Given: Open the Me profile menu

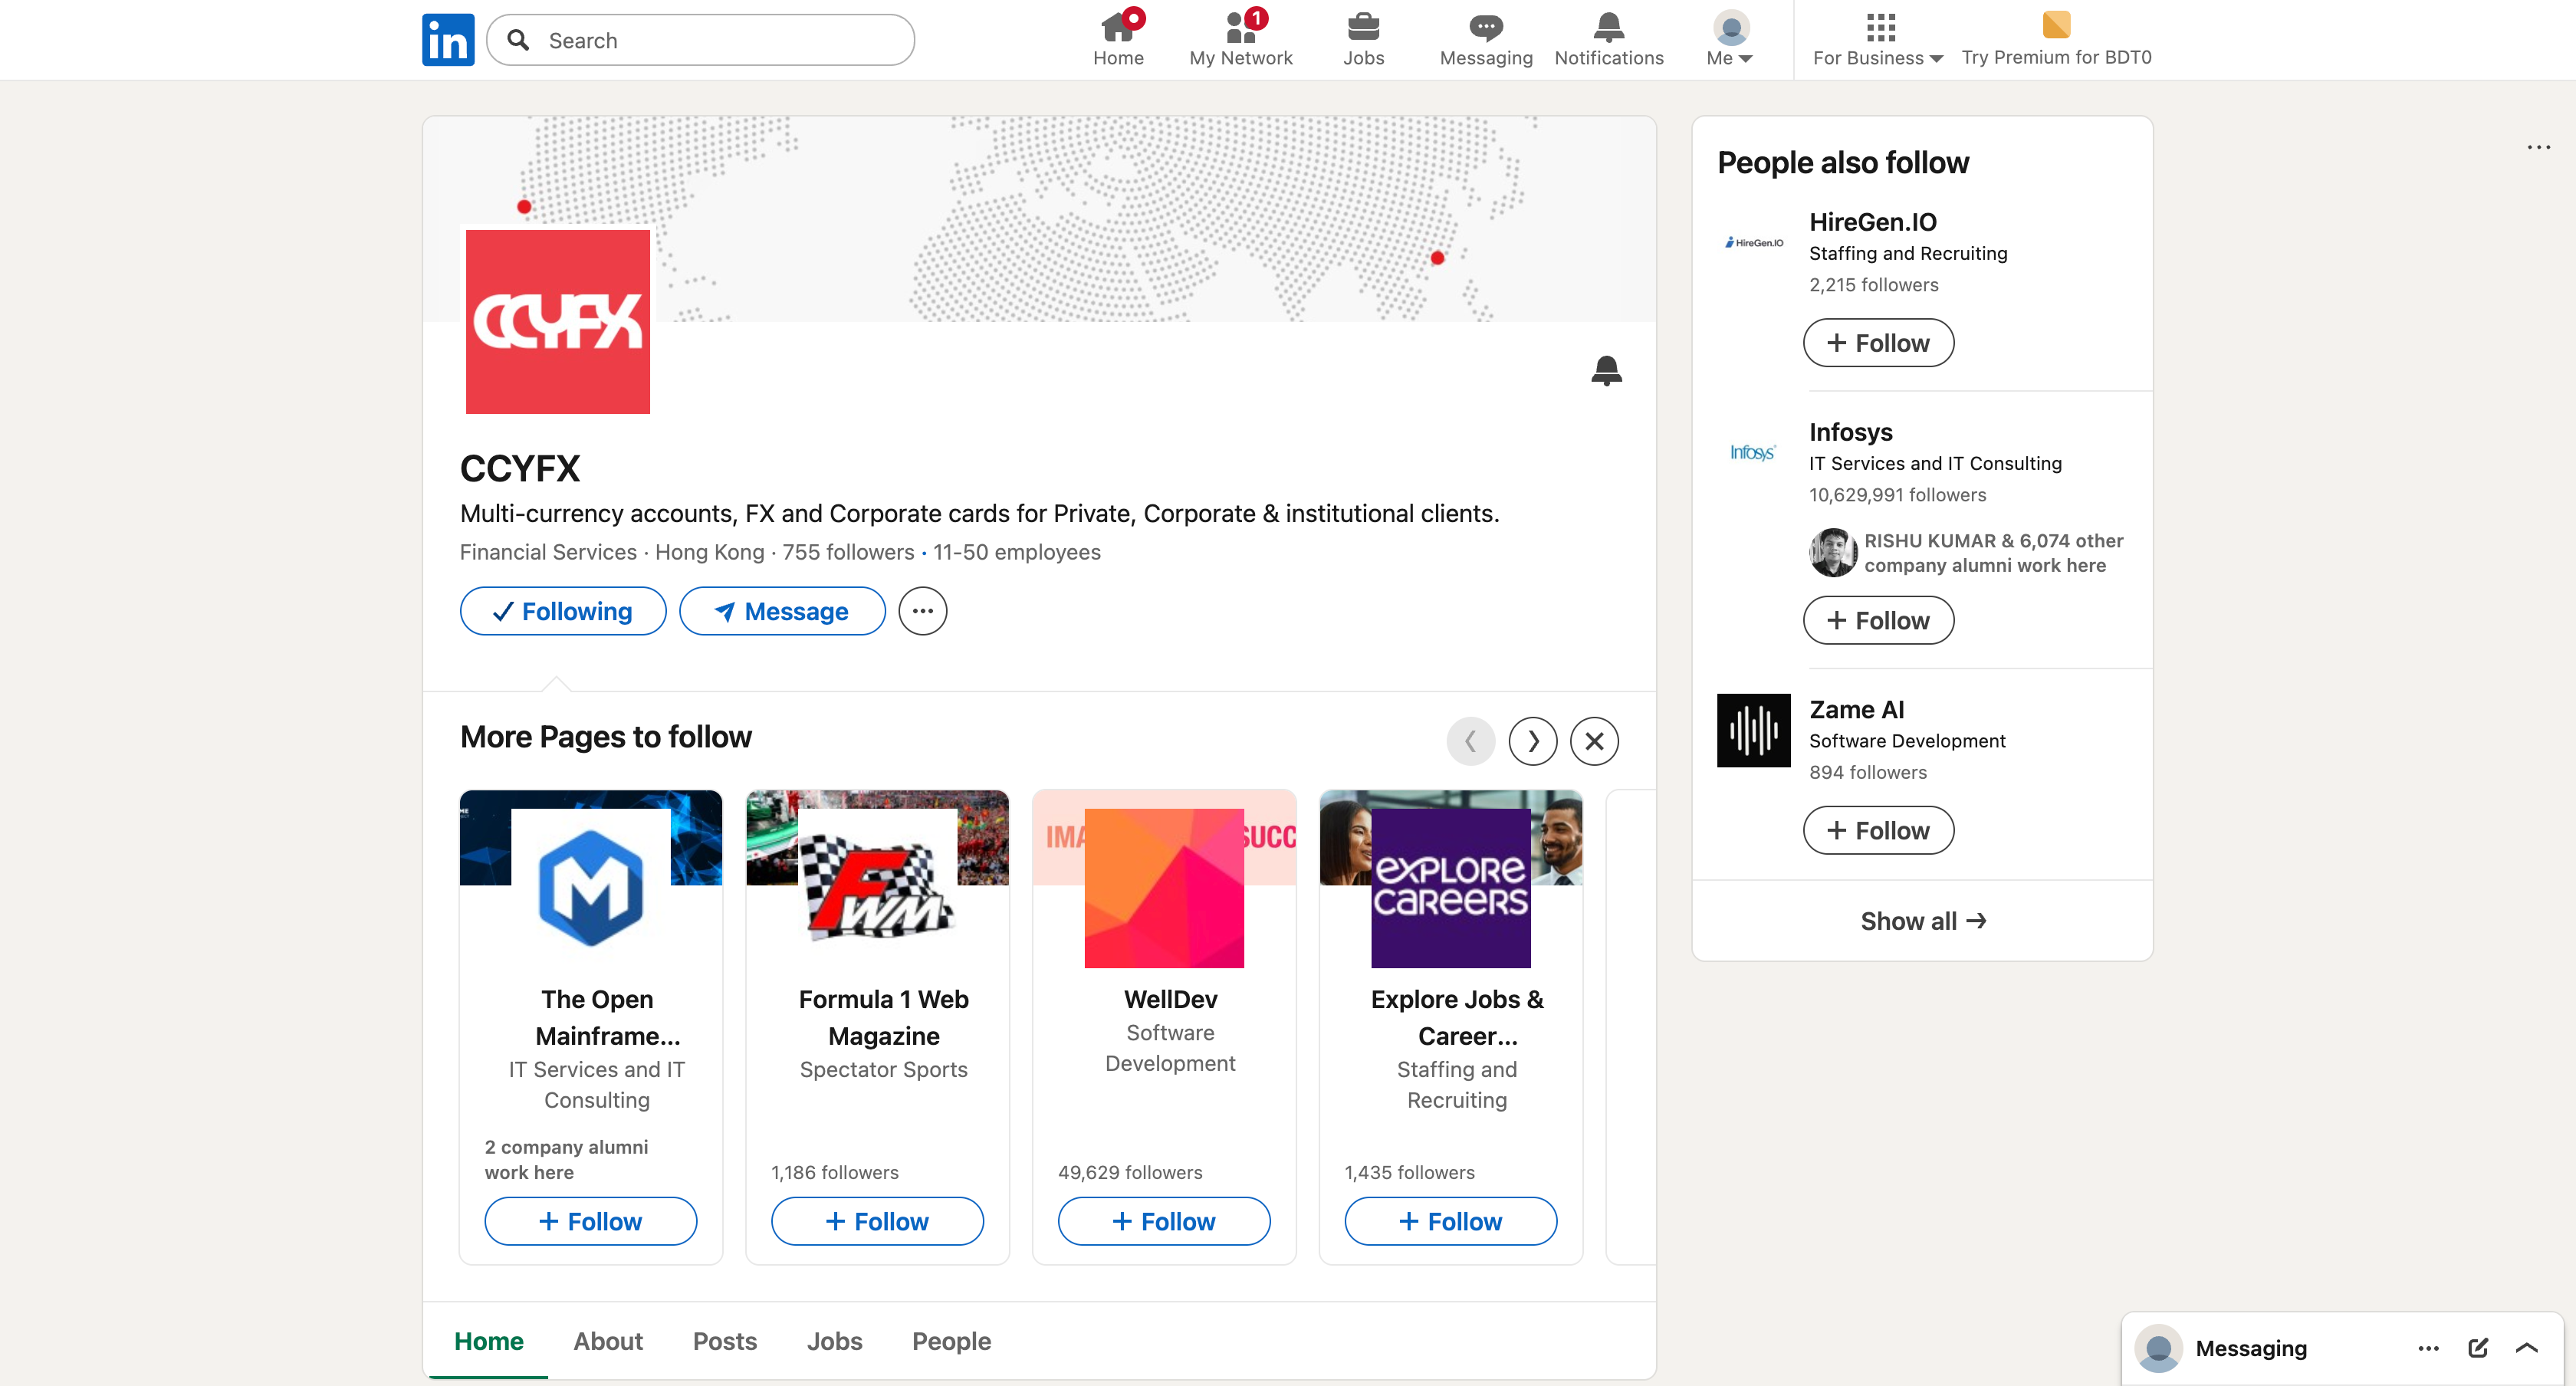Looking at the screenshot, I should click(1729, 39).
